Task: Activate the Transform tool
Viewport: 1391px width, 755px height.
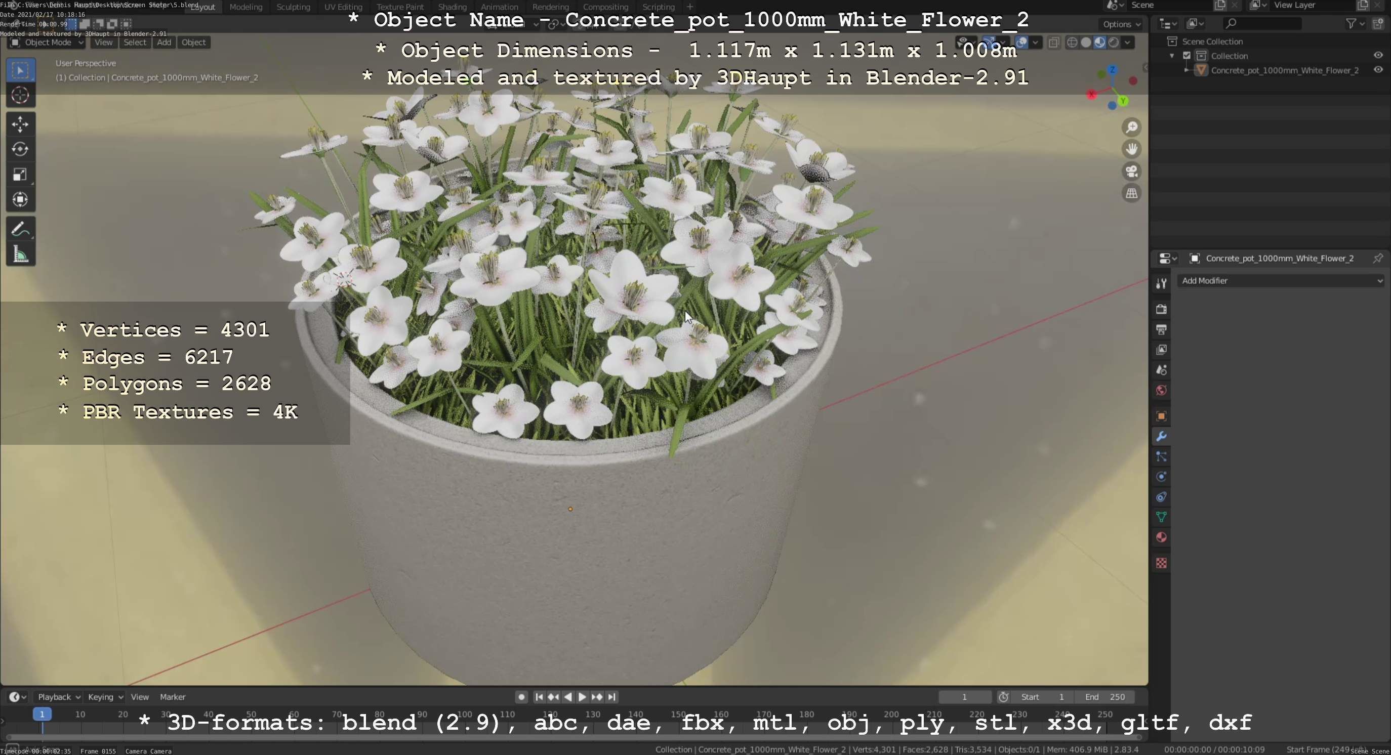Action: [21, 200]
